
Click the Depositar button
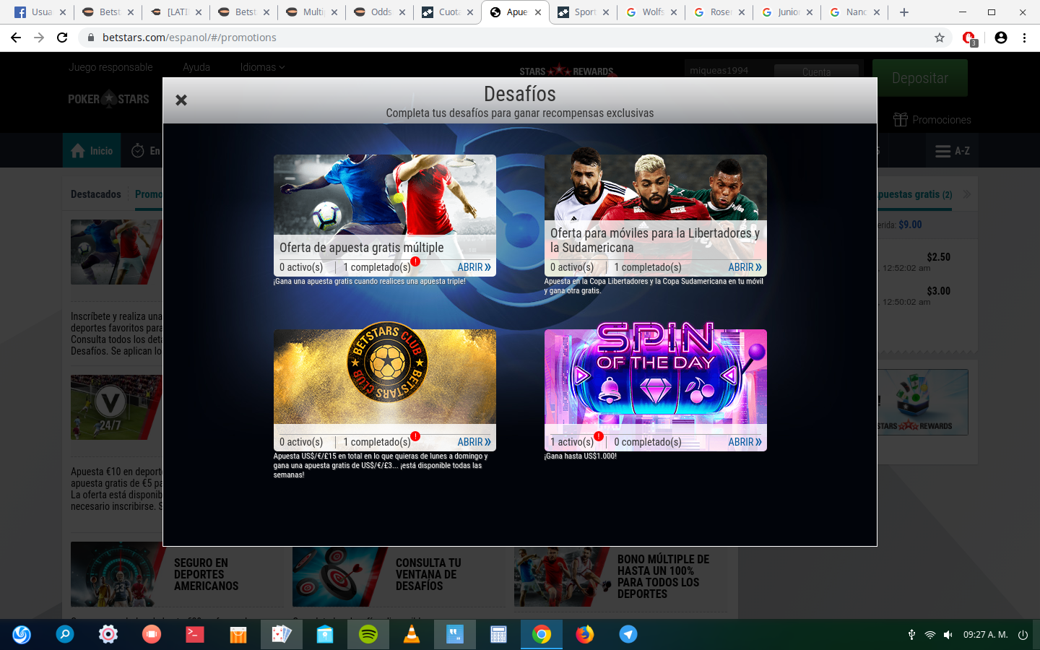[919, 78]
